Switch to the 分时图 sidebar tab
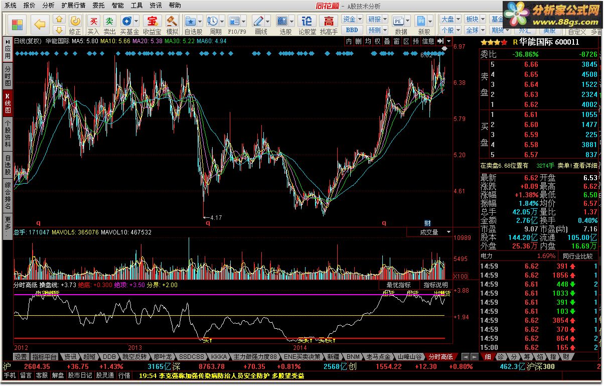 pyautogui.click(x=8, y=76)
